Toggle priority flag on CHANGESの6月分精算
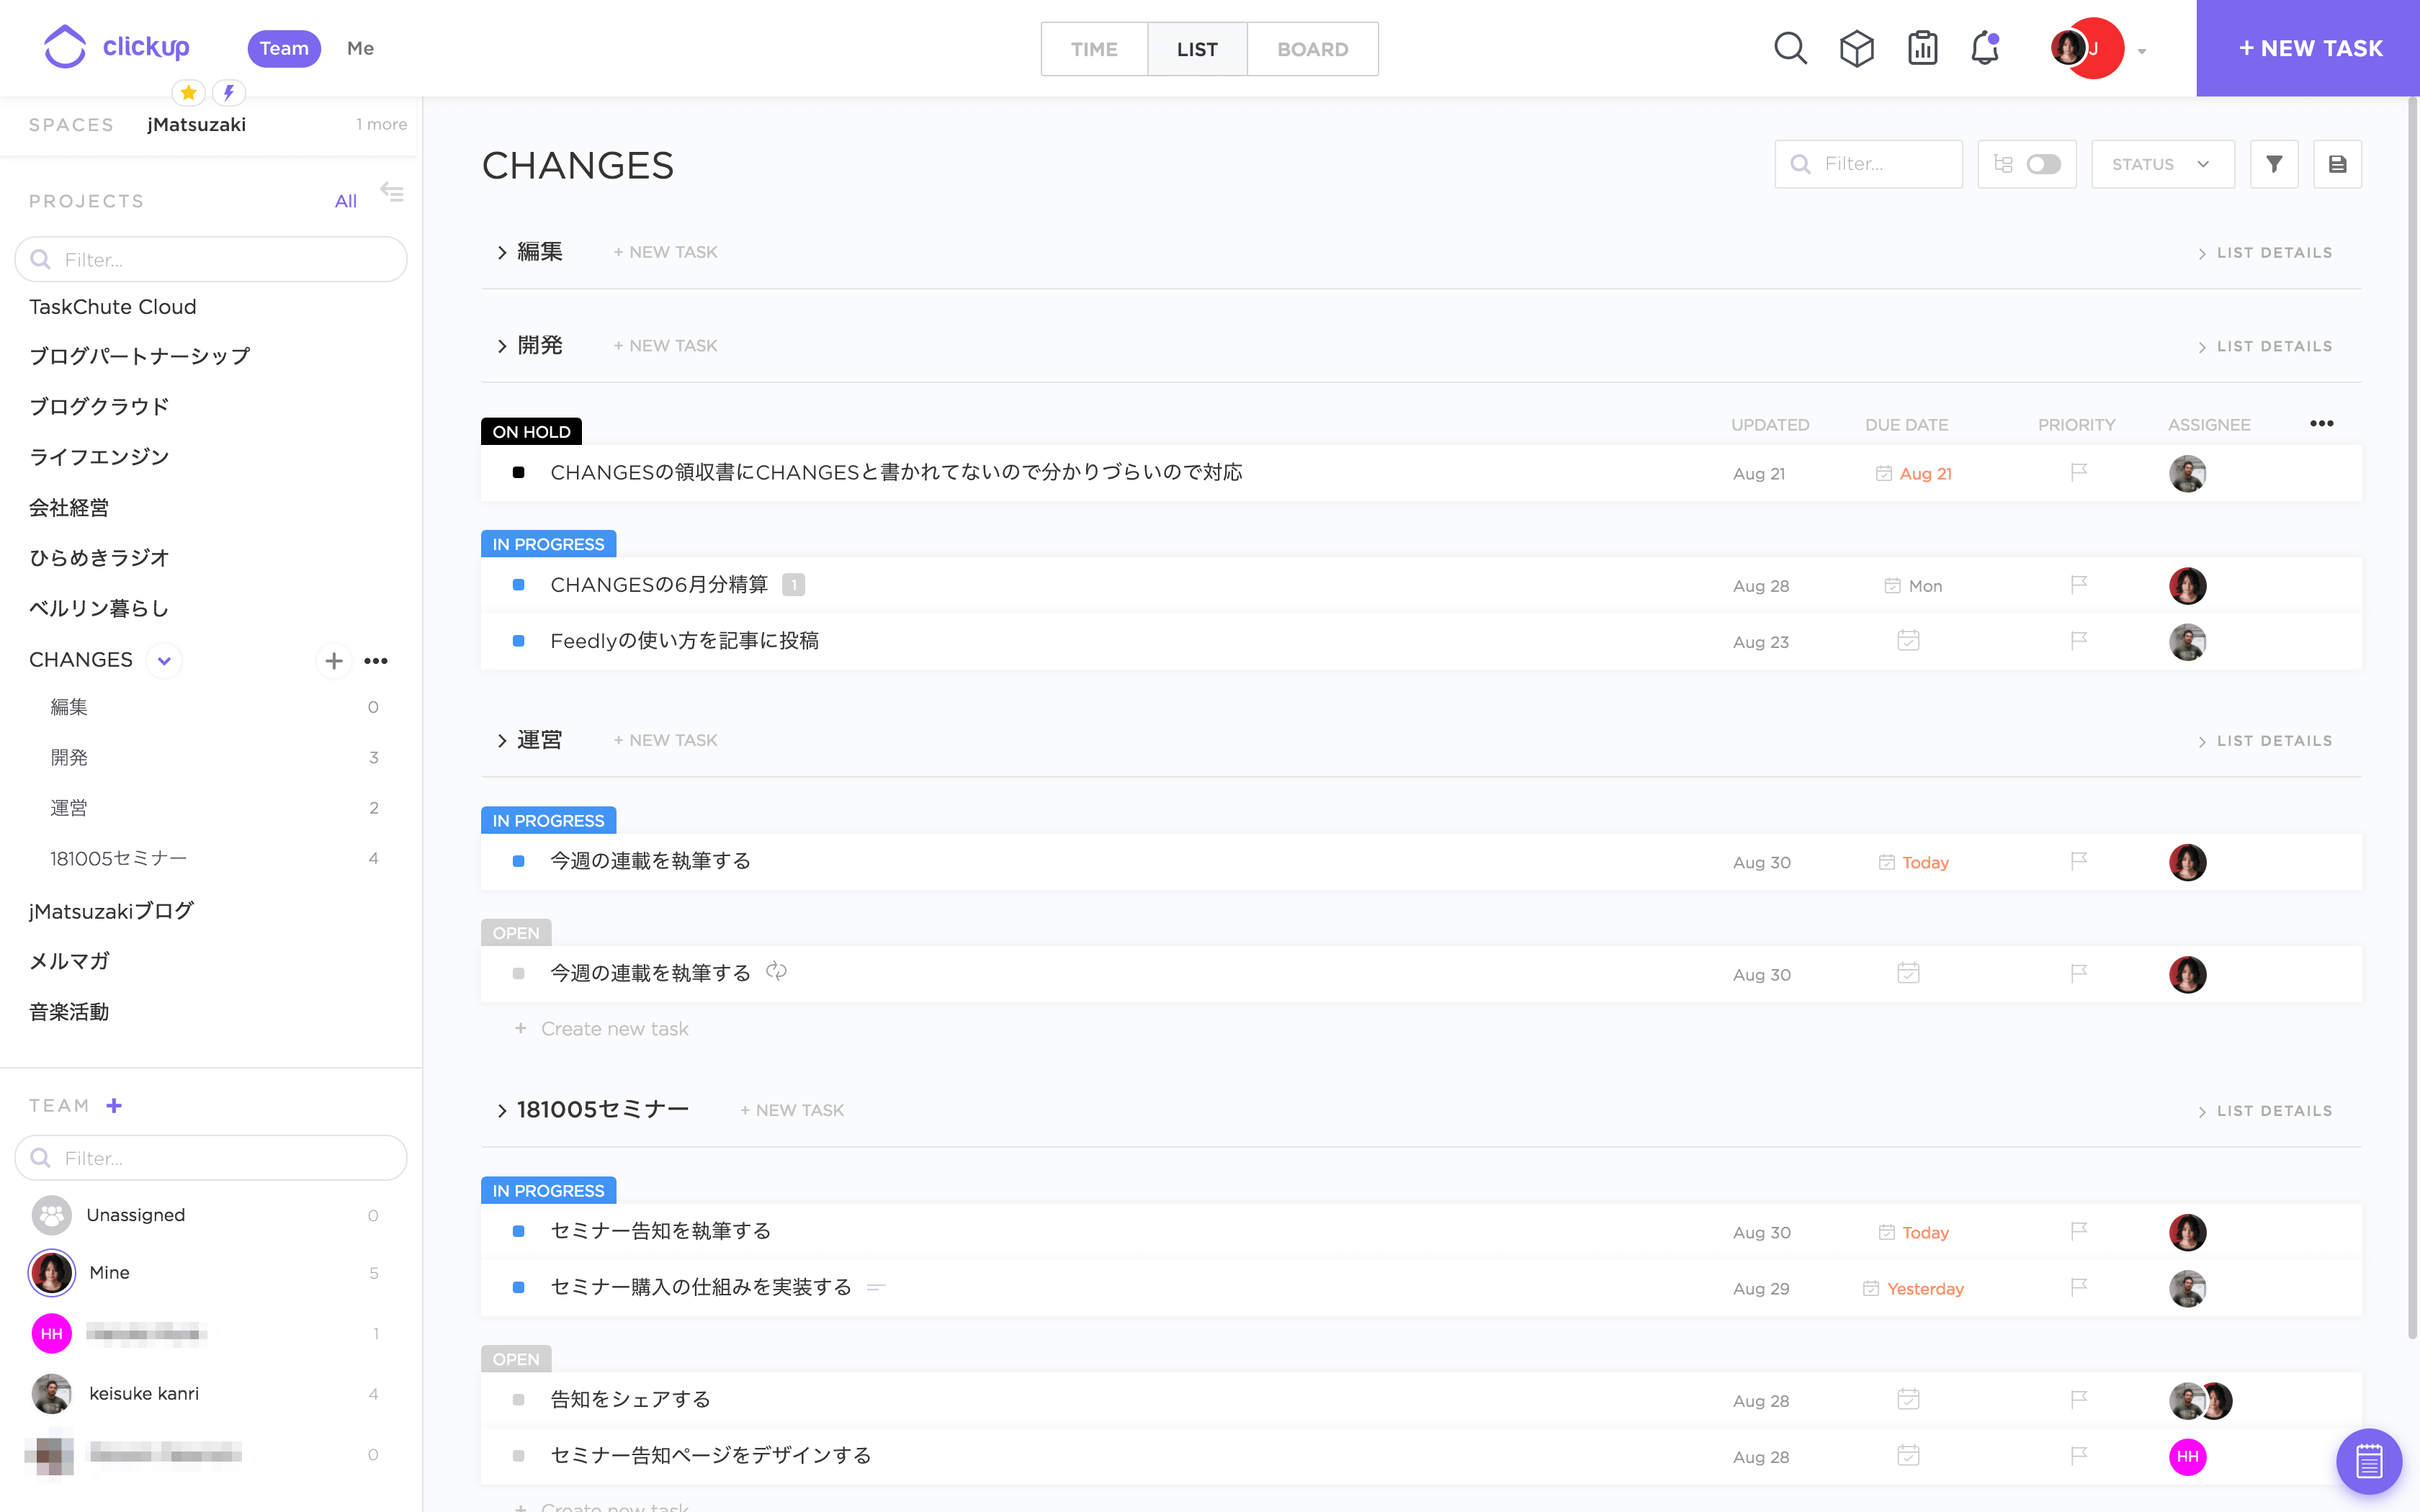Image resolution: width=2420 pixels, height=1512 pixels. coord(2079,583)
